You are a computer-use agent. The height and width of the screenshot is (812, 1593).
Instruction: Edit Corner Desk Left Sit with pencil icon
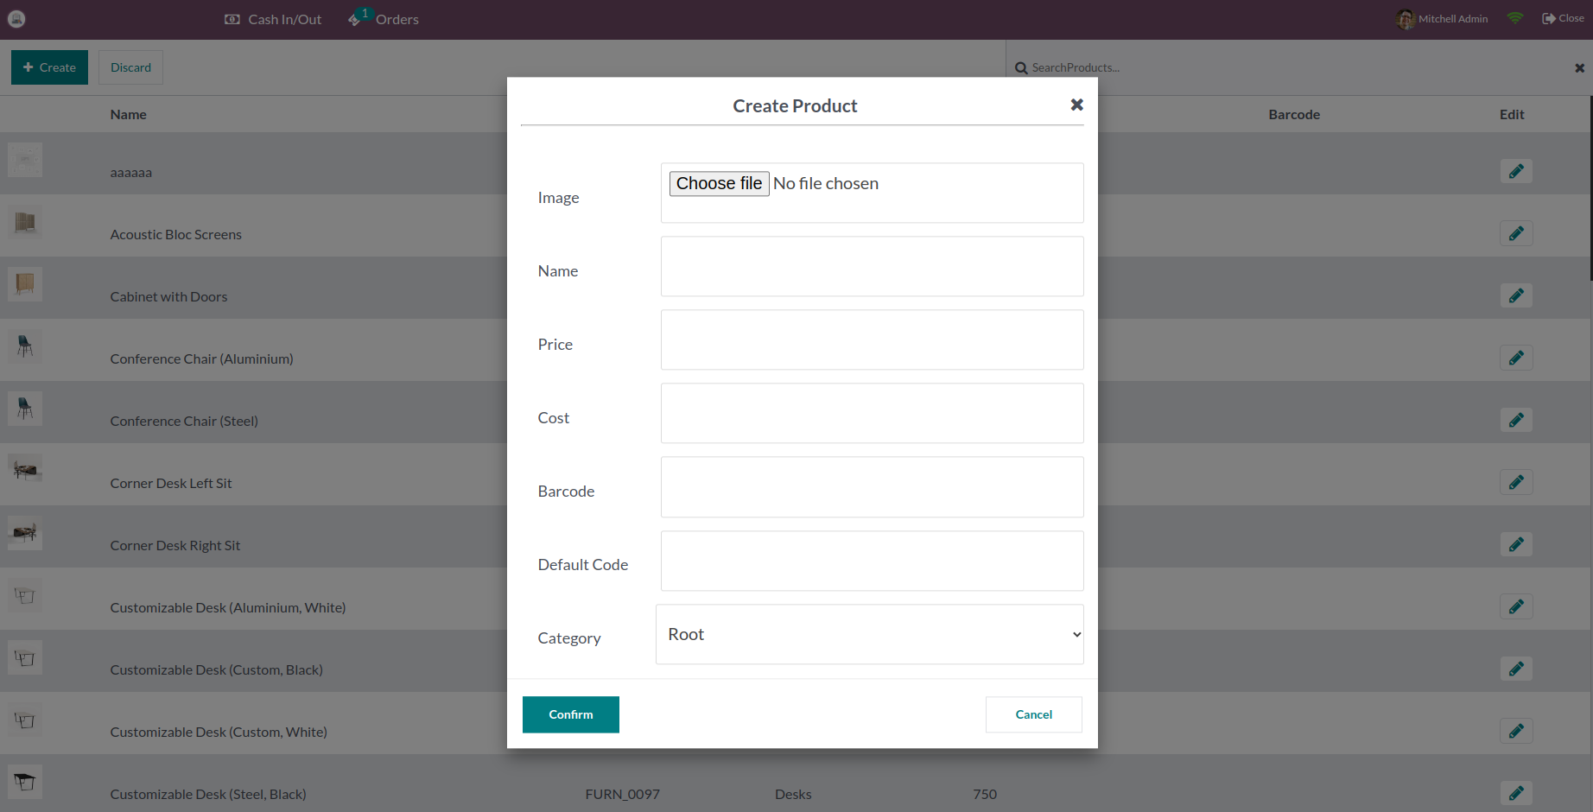(x=1516, y=482)
